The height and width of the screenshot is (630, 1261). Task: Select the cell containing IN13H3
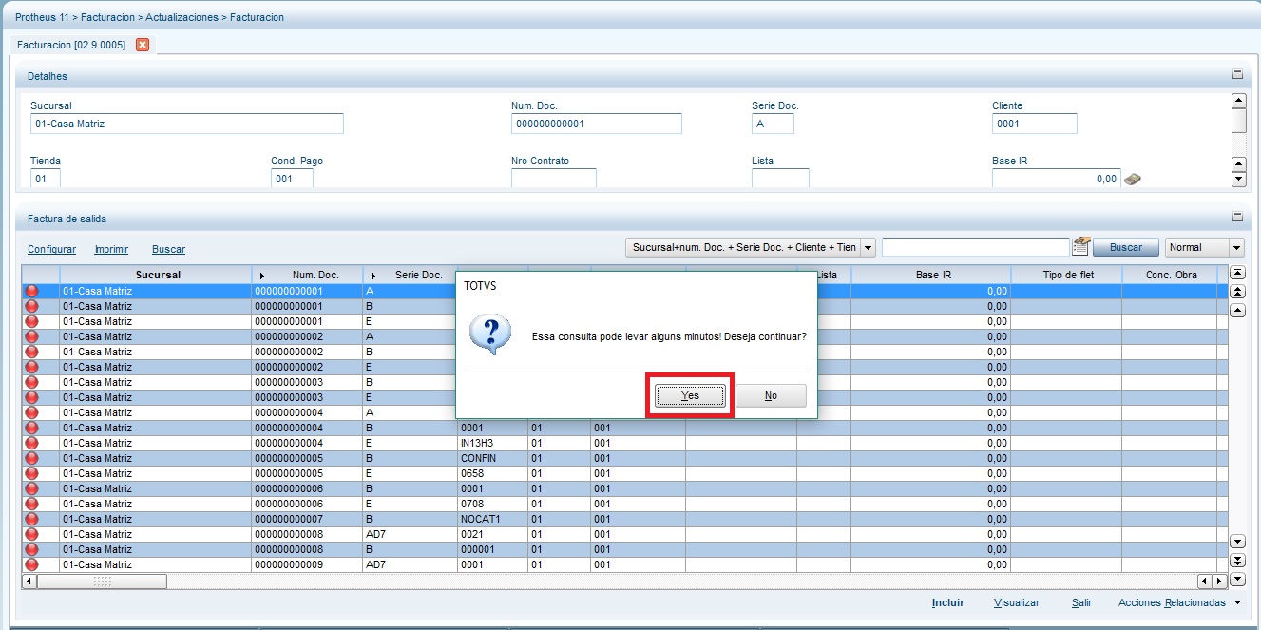(492, 444)
